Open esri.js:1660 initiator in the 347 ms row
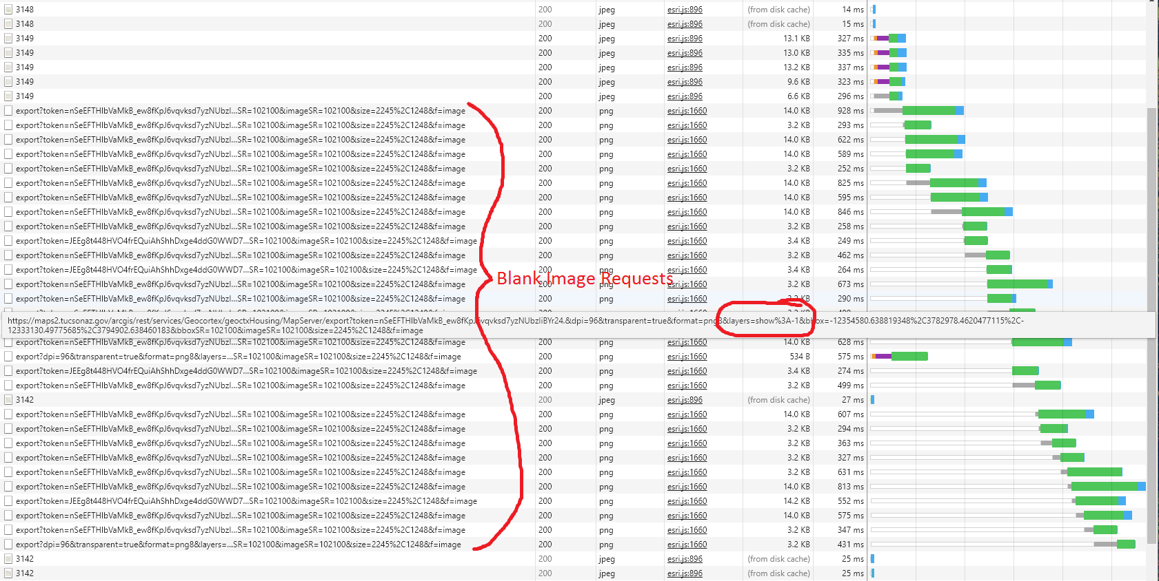The height and width of the screenshot is (581, 1159). [687, 530]
